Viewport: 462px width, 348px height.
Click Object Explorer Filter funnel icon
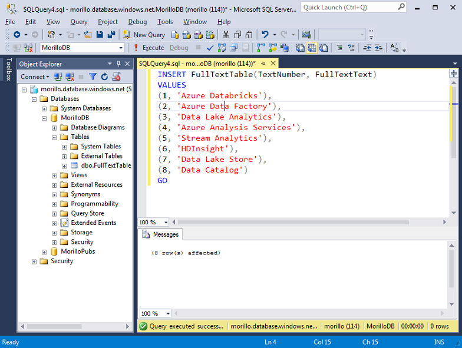(93, 77)
